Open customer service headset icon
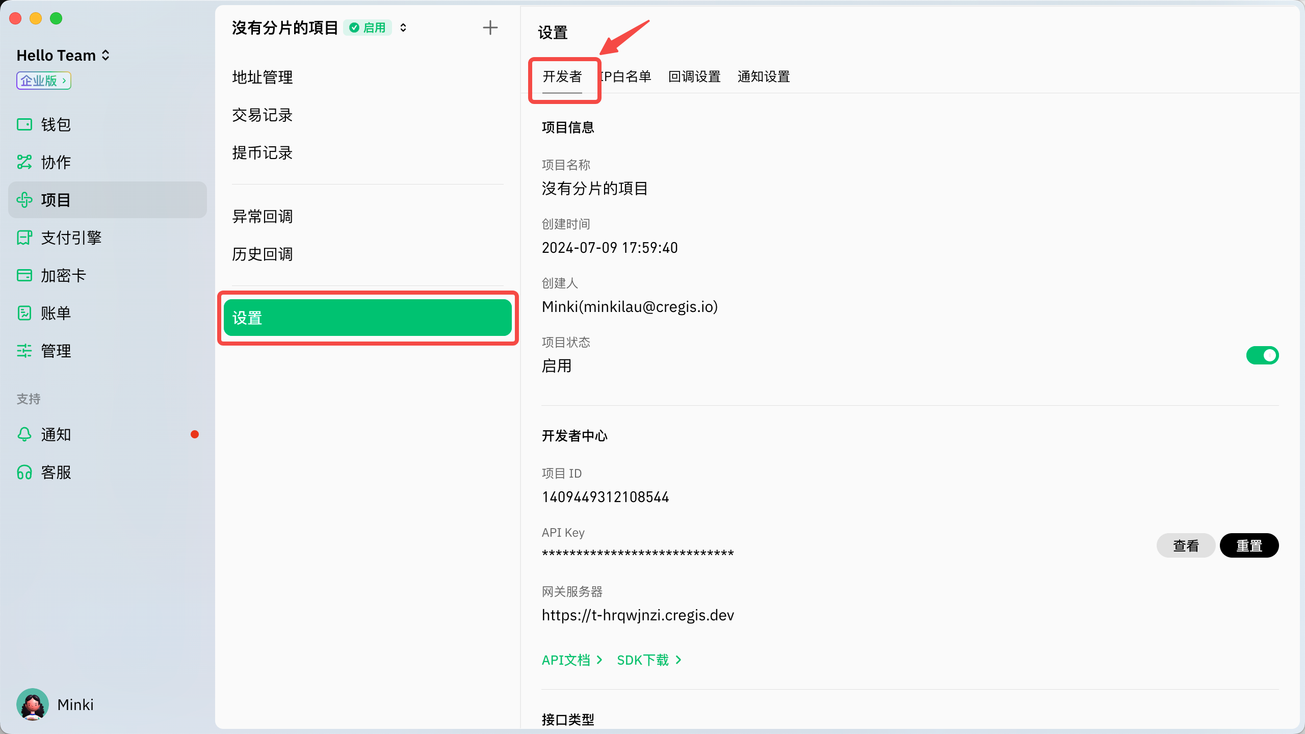 pyautogui.click(x=24, y=473)
